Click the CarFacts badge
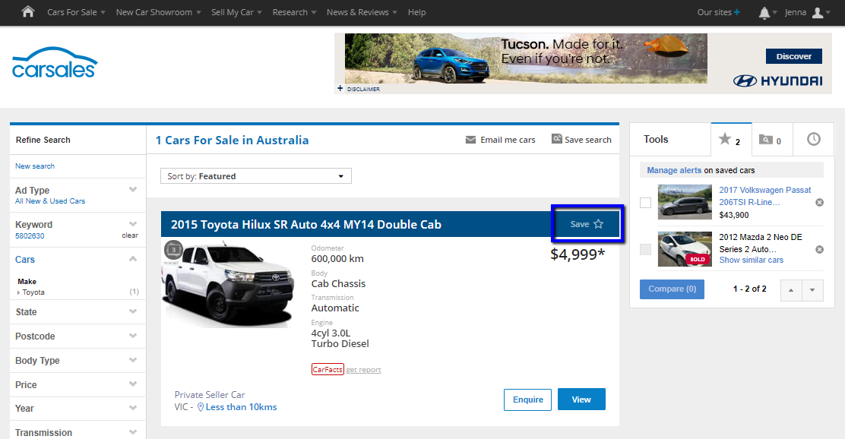Viewport: 845px width, 439px height. click(x=328, y=370)
